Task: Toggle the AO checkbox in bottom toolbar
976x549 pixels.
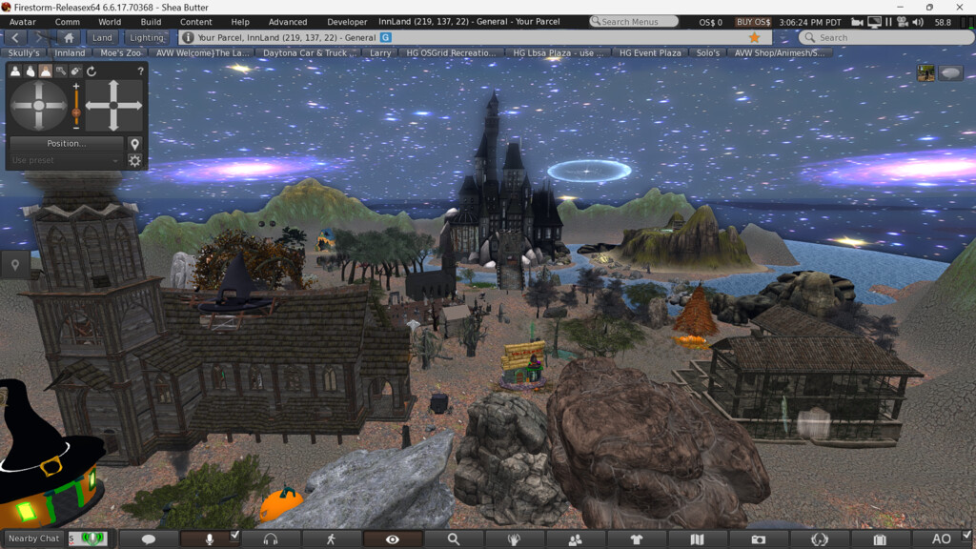Action: 966,535
